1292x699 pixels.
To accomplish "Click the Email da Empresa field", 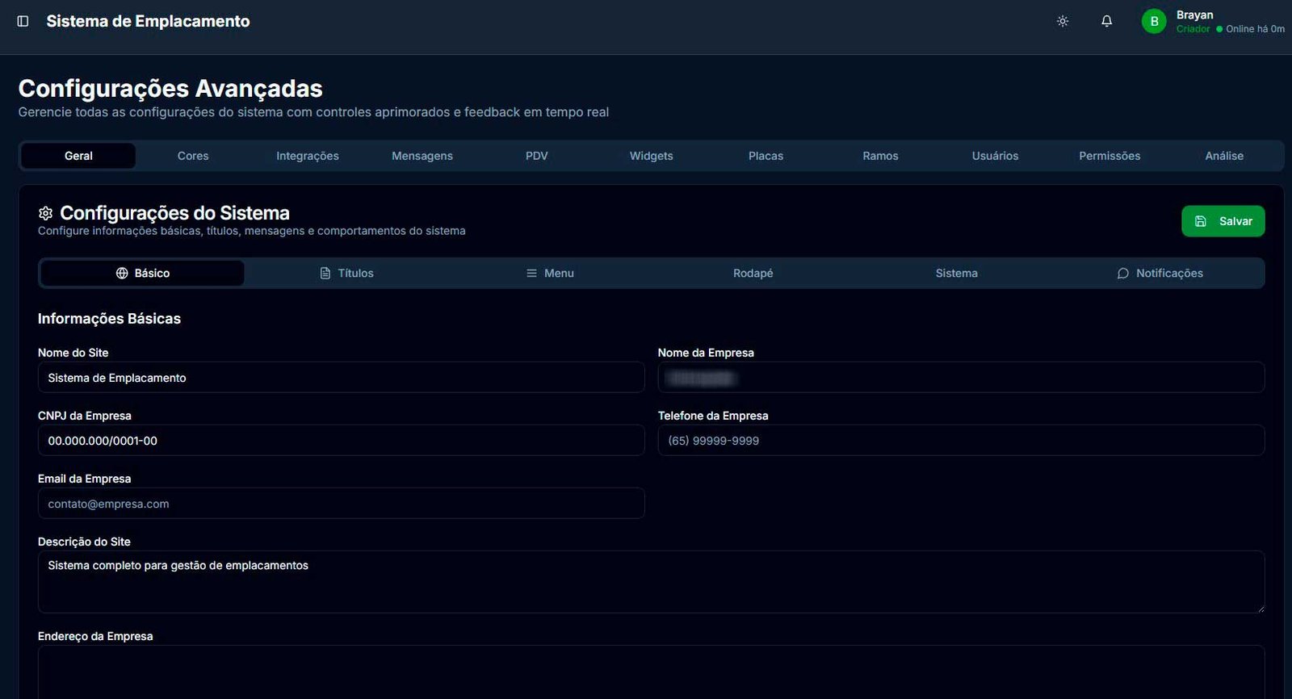I will pyautogui.click(x=341, y=504).
